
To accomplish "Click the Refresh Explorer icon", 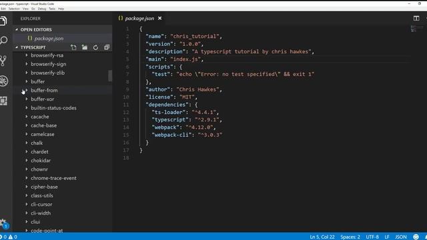I will (x=95, y=47).
